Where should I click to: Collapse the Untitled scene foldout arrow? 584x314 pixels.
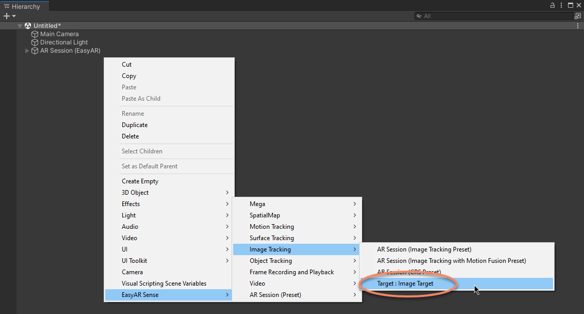[x=20, y=26]
